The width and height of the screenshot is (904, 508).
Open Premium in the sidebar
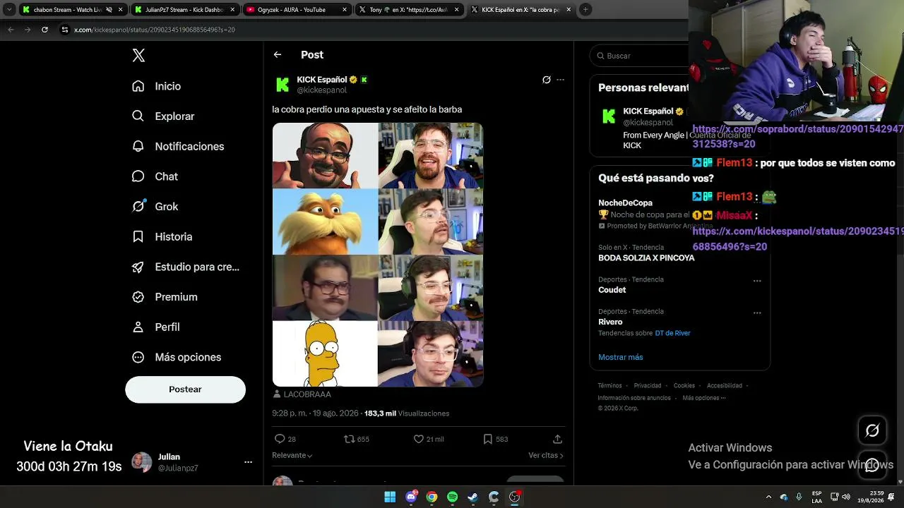(165, 297)
